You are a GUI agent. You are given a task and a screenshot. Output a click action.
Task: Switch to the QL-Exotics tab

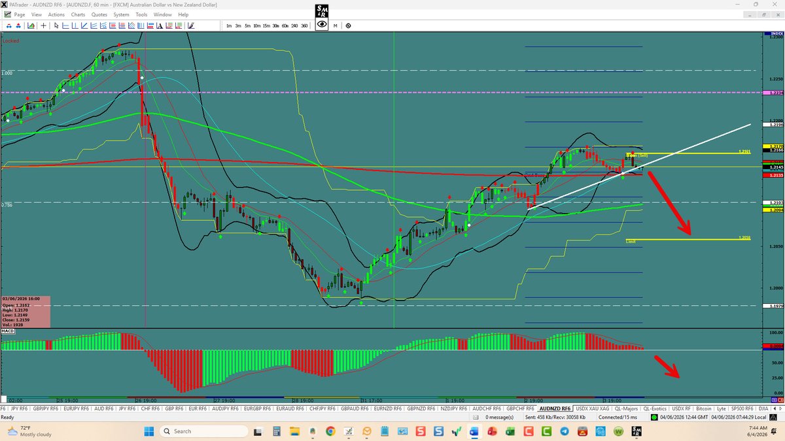[x=655, y=408]
